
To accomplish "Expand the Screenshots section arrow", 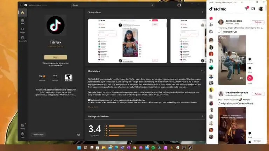I will [202, 12].
